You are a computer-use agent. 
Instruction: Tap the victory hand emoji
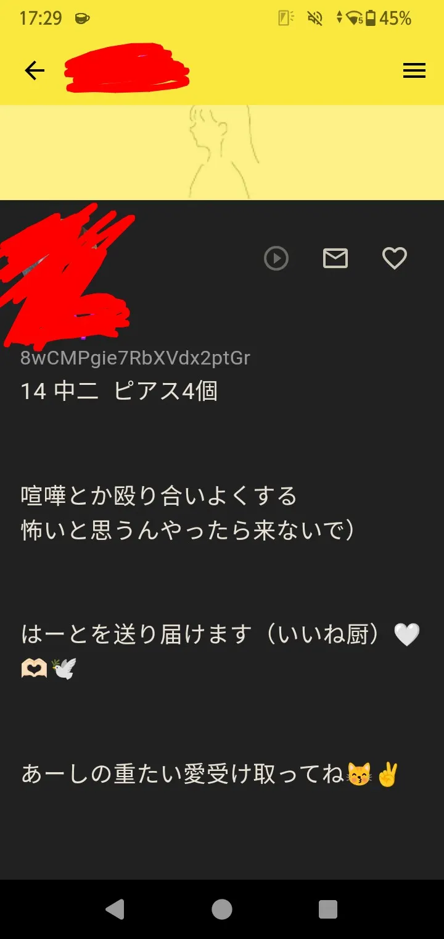coord(388,774)
